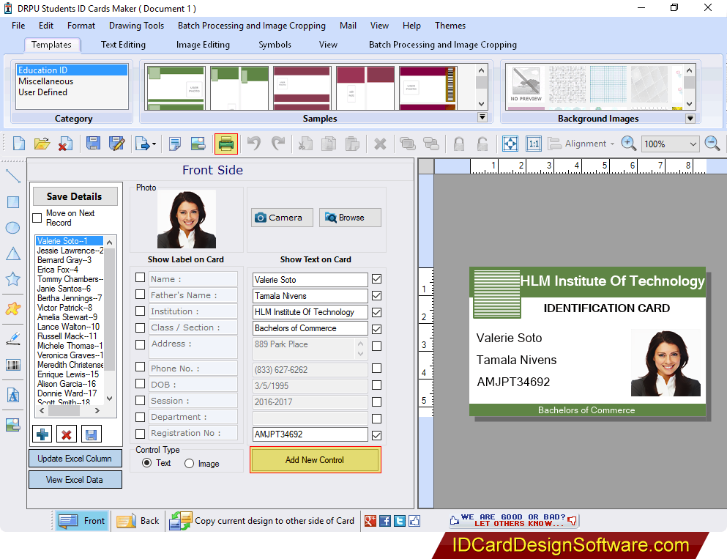The width and height of the screenshot is (727, 559).
Task: Pick the Ellipse drawing tool
Action: [12, 228]
